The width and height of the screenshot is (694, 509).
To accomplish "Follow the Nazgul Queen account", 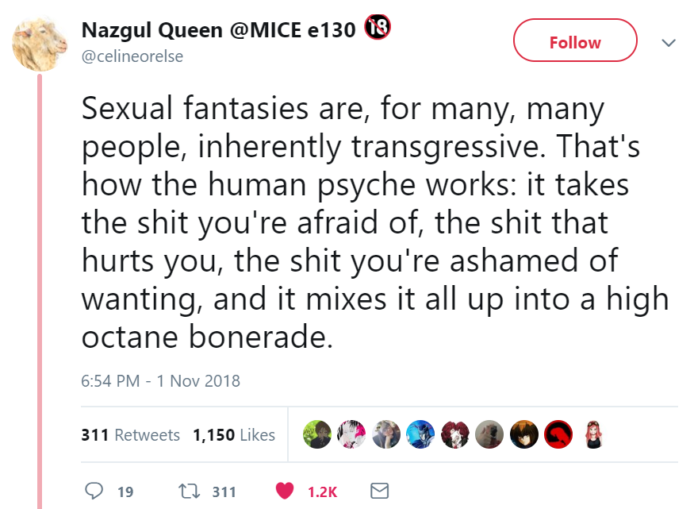I will 575,40.
